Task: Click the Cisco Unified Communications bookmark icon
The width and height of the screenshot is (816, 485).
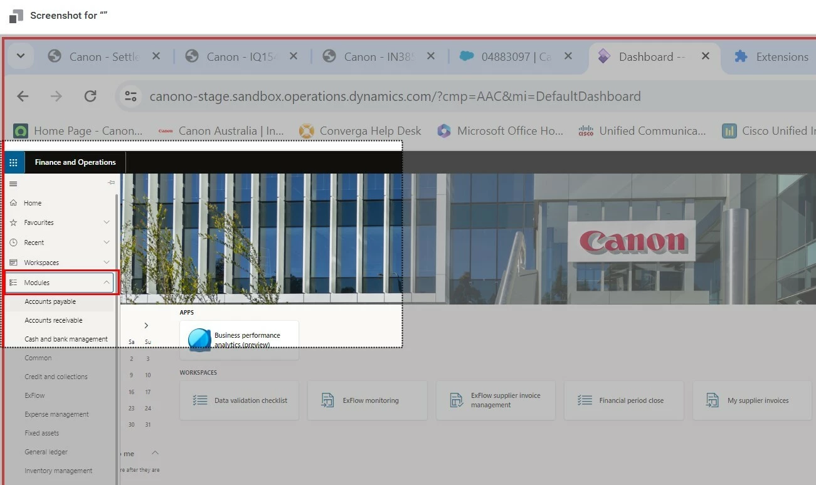Action: (x=586, y=131)
